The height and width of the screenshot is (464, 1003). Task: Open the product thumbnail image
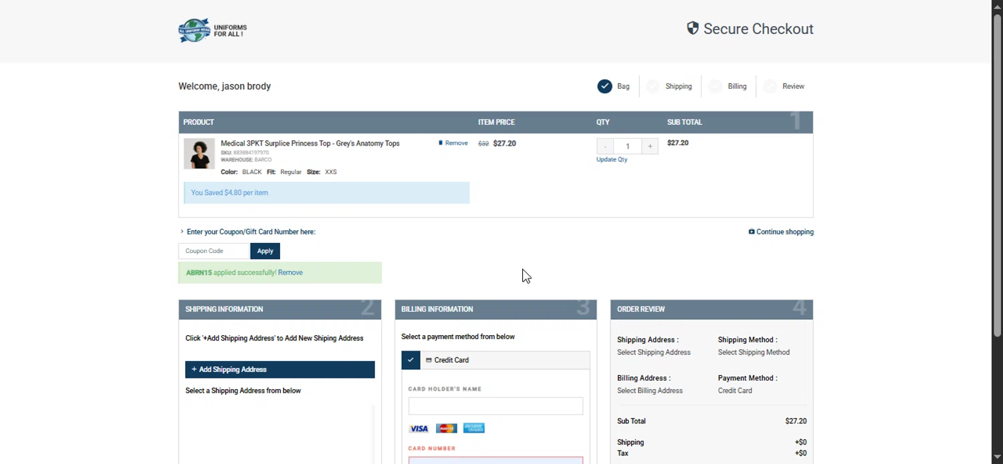click(199, 154)
